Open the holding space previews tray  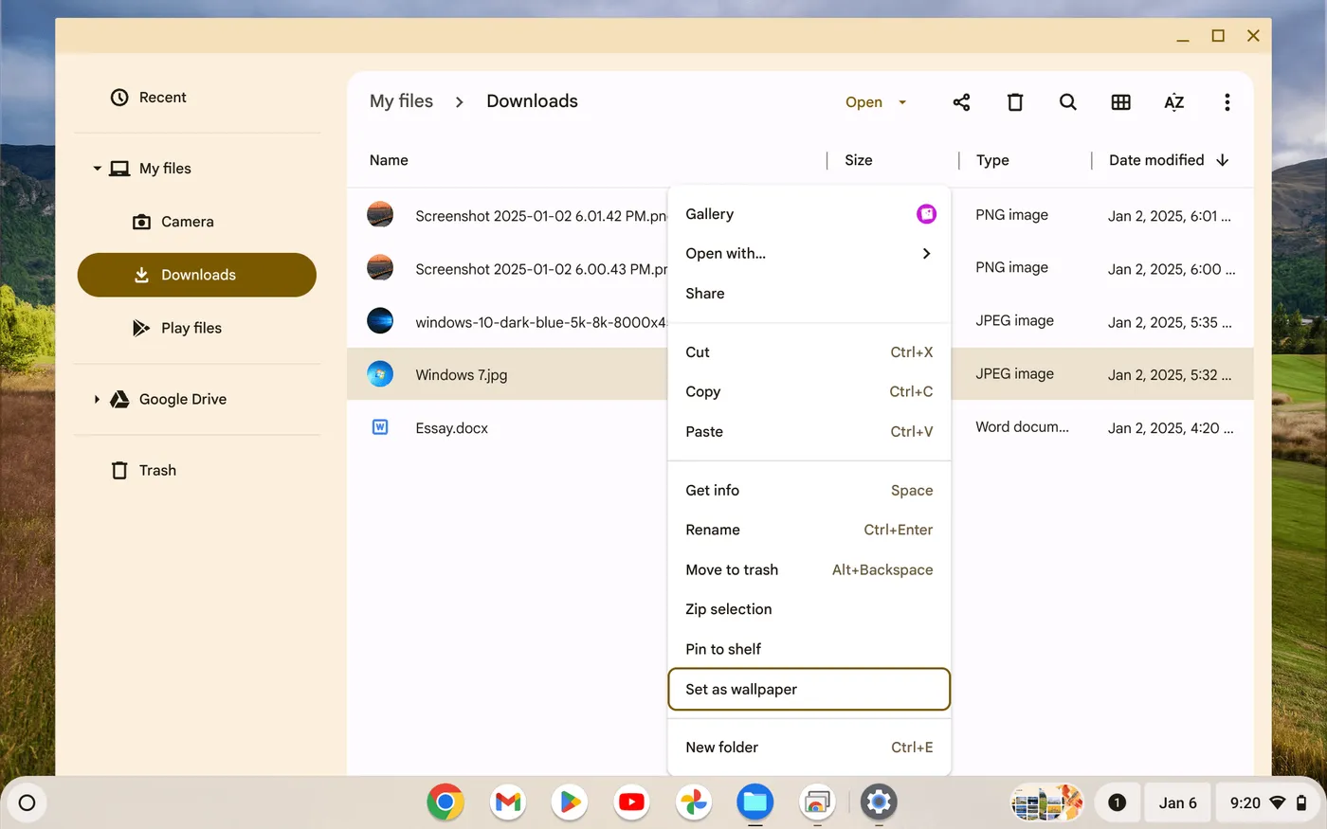pyautogui.click(x=1046, y=802)
